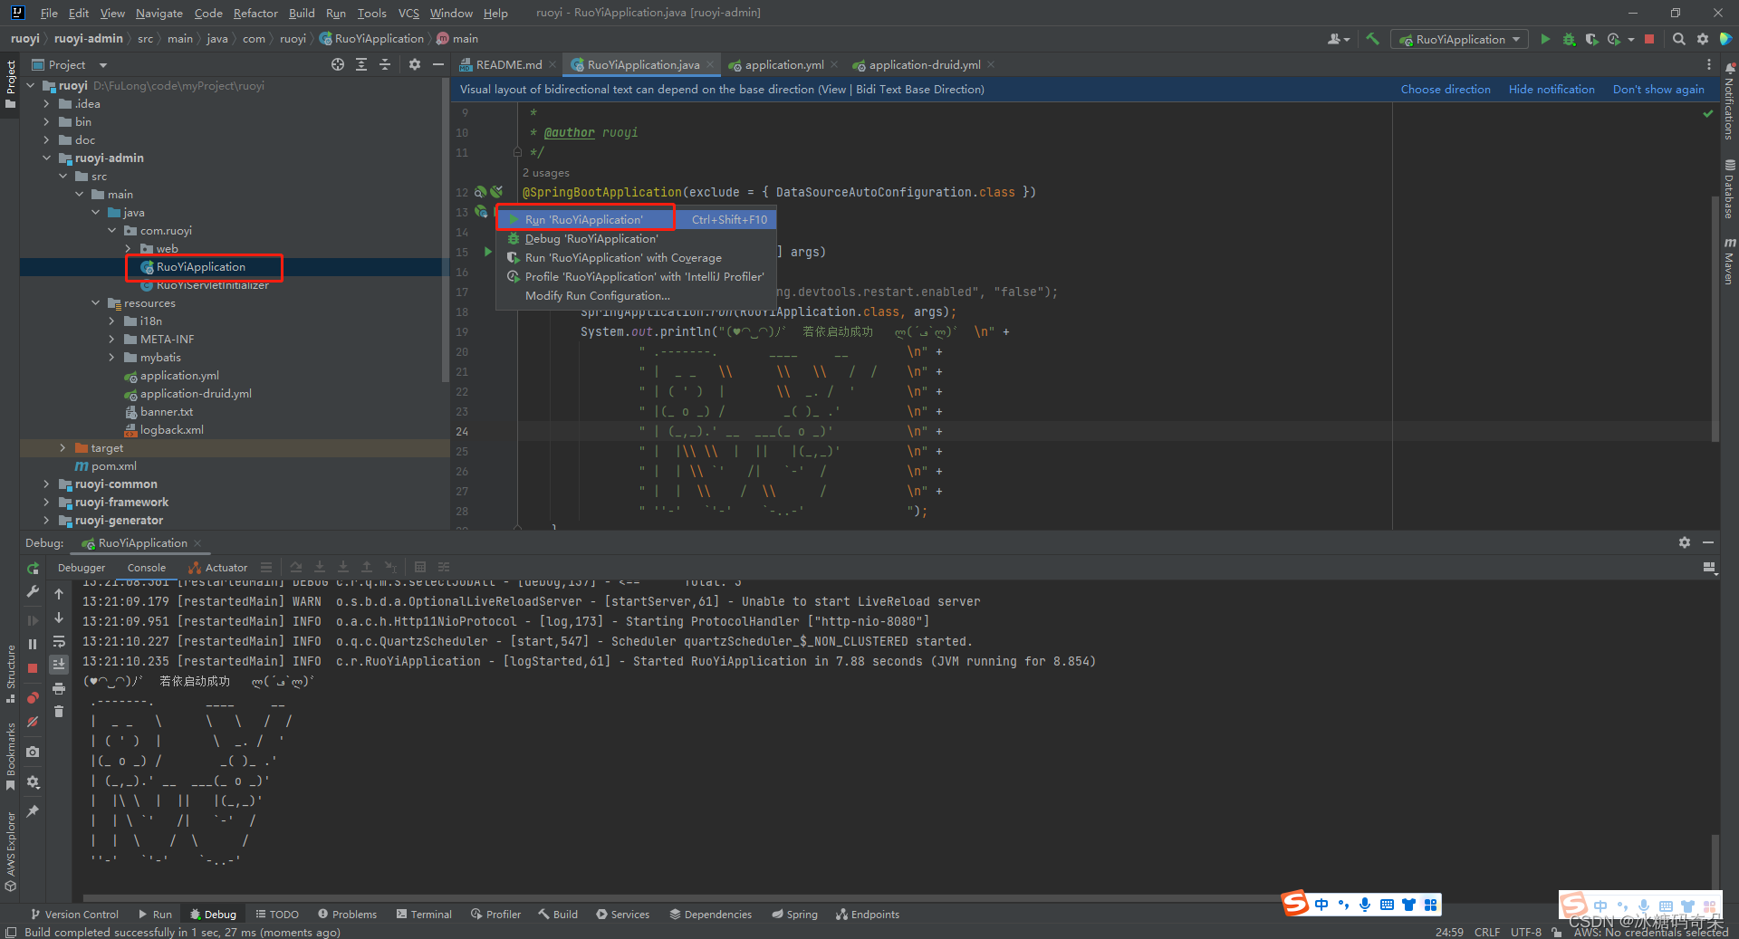Open the Maven tool window on the right
The image size is (1739, 939).
coord(1729,261)
